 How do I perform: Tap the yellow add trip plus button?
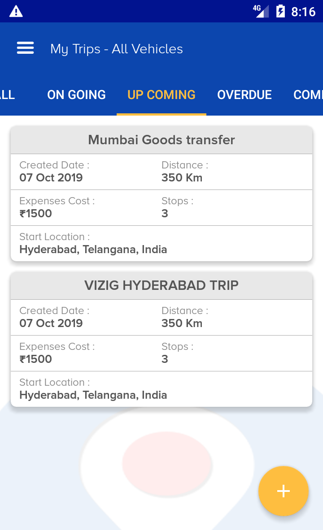click(x=284, y=491)
